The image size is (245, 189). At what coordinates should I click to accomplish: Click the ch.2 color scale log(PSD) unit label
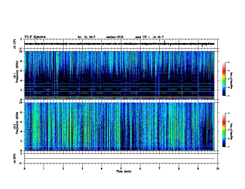pos(231,131)
